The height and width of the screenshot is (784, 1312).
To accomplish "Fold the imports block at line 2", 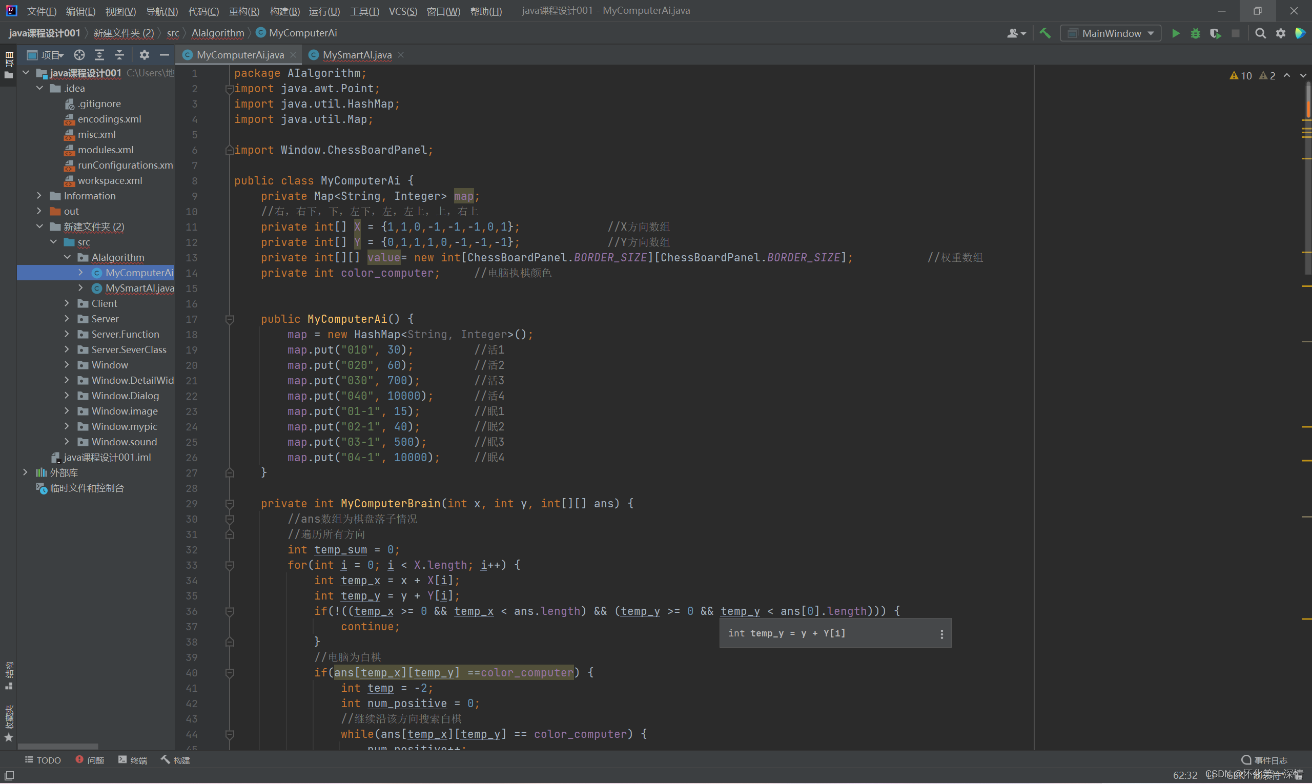I will 230,89.
